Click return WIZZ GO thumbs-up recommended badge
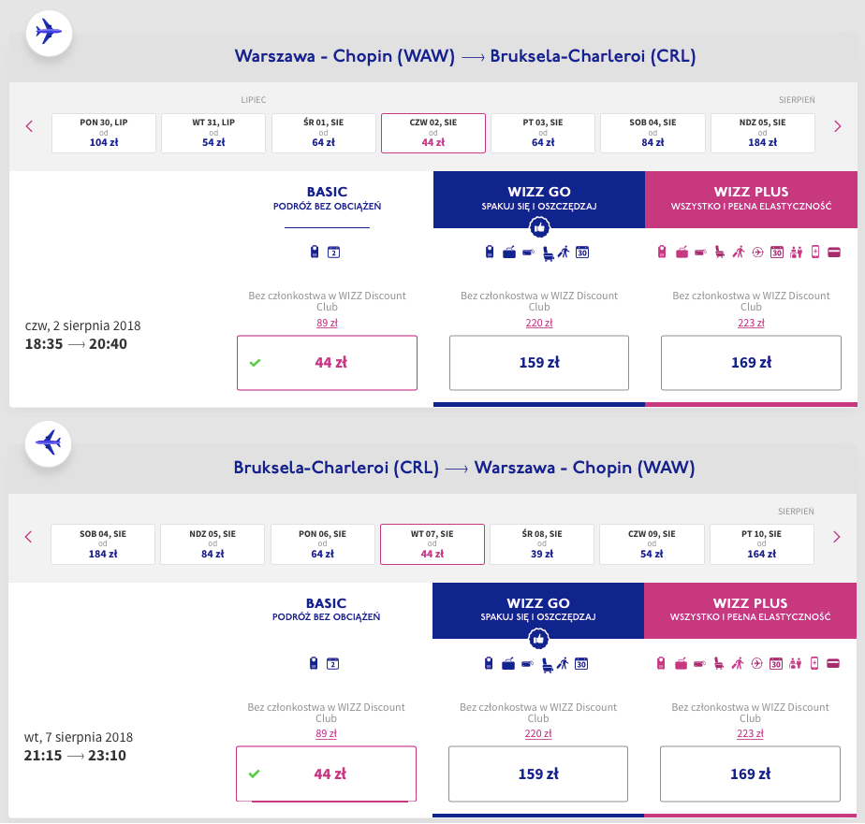Screen dimensions: 865x824 pos(538,639)
